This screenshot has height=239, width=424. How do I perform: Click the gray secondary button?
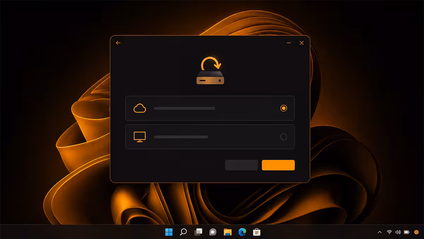pos(242,165)
